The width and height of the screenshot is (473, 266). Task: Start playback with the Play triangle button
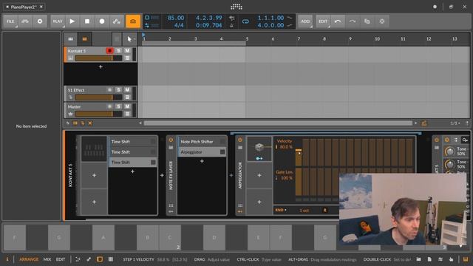point(72,21)
